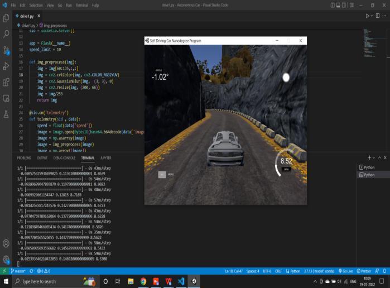390x288 pixels.
Task: Open File Explorer from the taskbar
Action: coord(131,281)
